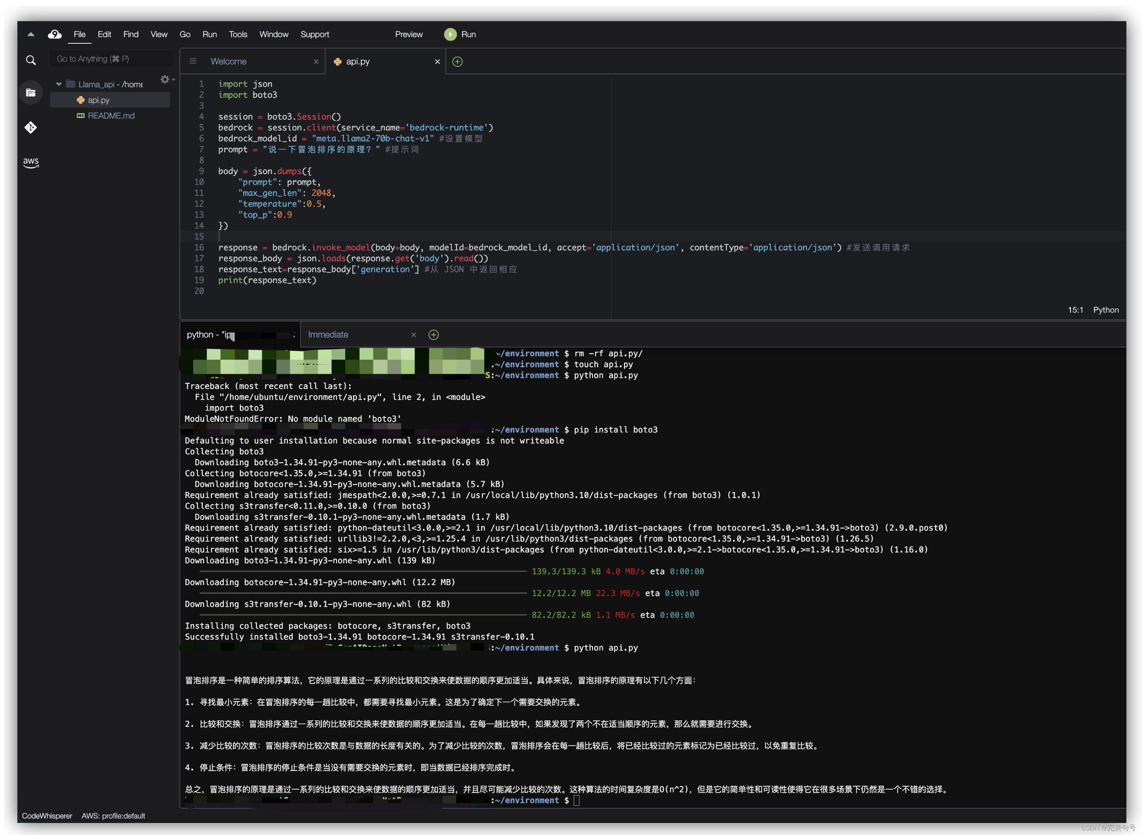Open the editor tab list menu icon

coord(193,61)
